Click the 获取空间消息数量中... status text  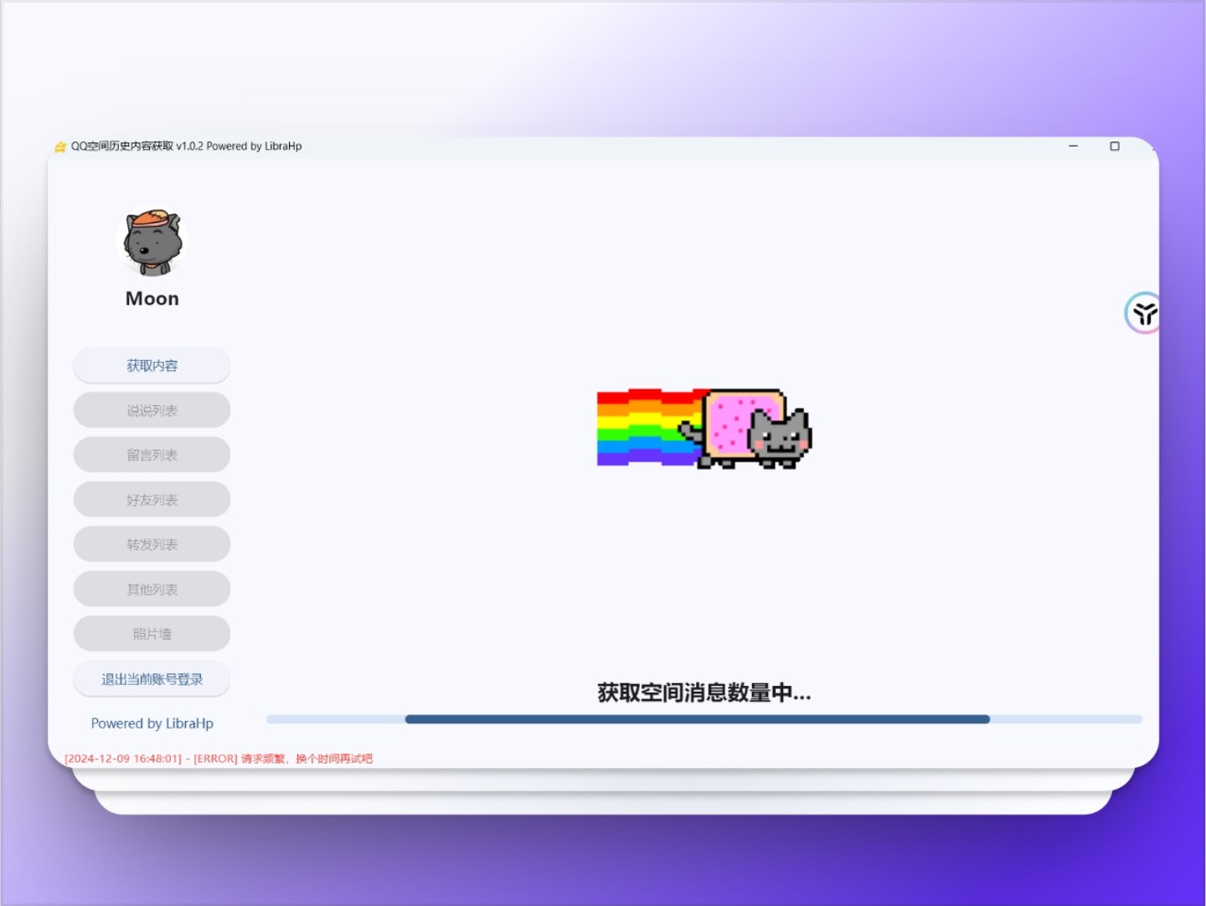tap(704, 692)
